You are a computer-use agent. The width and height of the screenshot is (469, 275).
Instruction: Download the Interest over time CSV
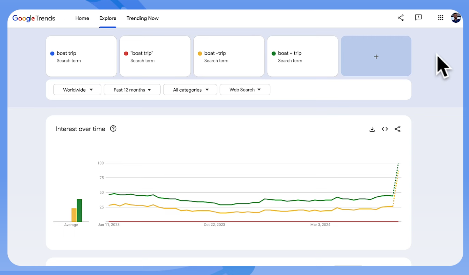click(372, 129)
